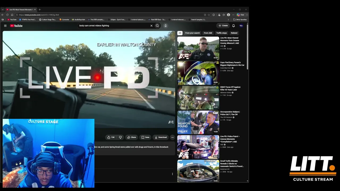Image resolution: width=340 pixels, height=191 pixels.
Task: Open the YTMP3 bookmark
Action: [27, 20]
